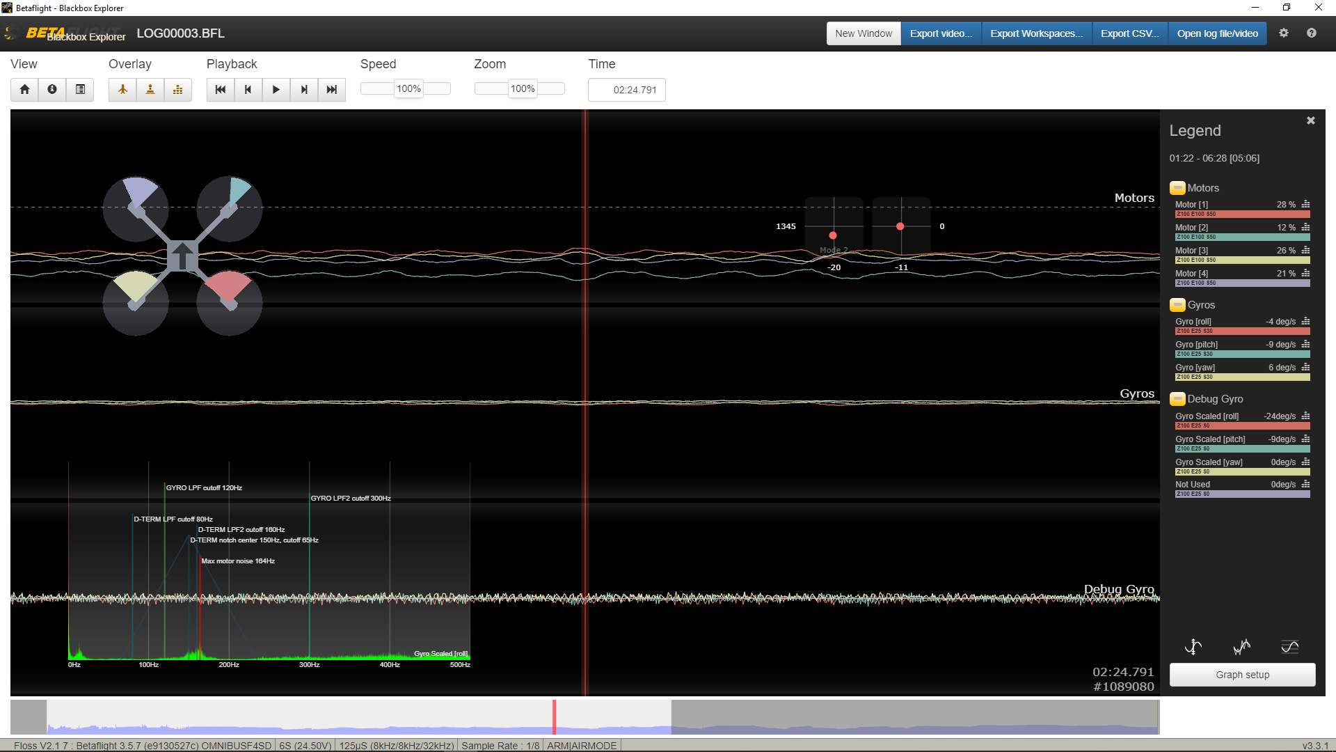Collapse the Gyros group in the Legend
Image resolution: width=1336 pixels, height=752 pixels.
1177,305
